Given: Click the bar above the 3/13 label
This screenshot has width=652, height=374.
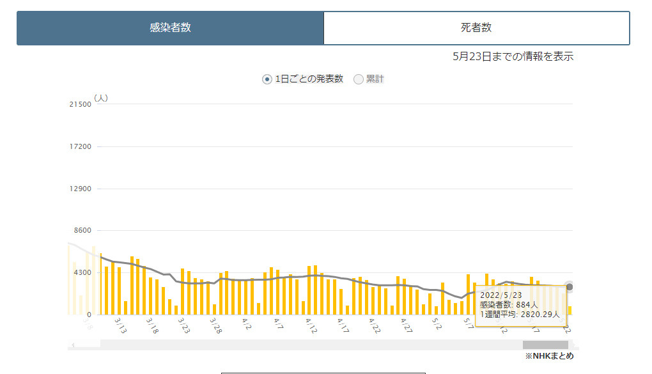Looking at the screenshot, I should pyautogui.click(x=119, y=291).
